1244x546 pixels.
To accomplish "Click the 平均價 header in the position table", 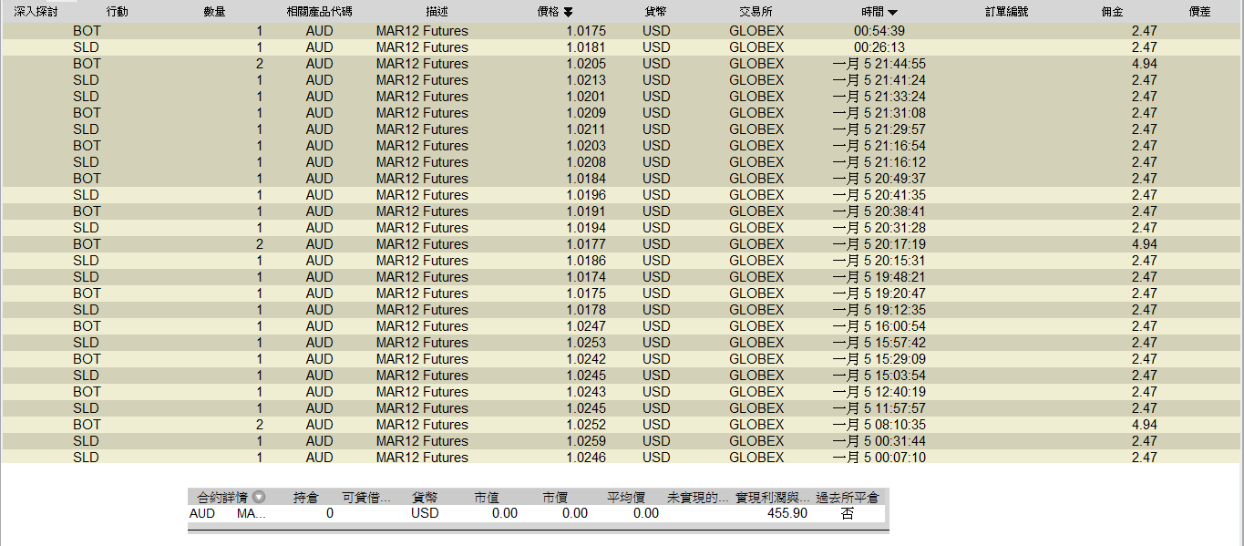I will click(627, 498).
